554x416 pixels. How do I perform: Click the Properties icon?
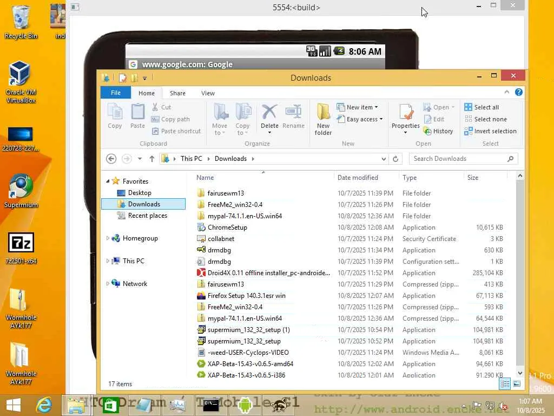[406, 113]
